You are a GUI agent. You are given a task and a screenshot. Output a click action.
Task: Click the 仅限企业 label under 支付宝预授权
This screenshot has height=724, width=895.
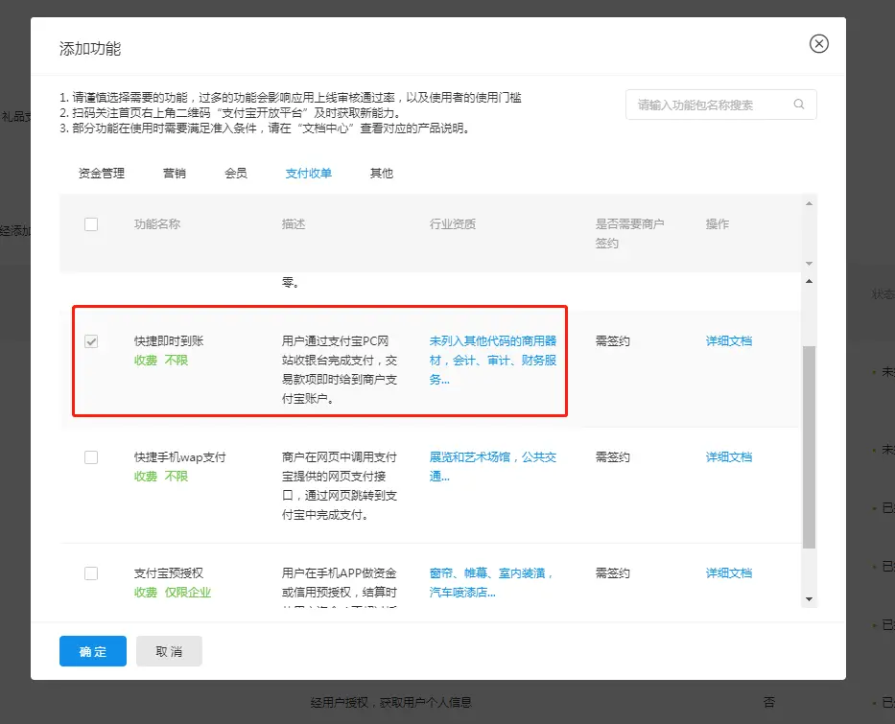coord(188,593)
